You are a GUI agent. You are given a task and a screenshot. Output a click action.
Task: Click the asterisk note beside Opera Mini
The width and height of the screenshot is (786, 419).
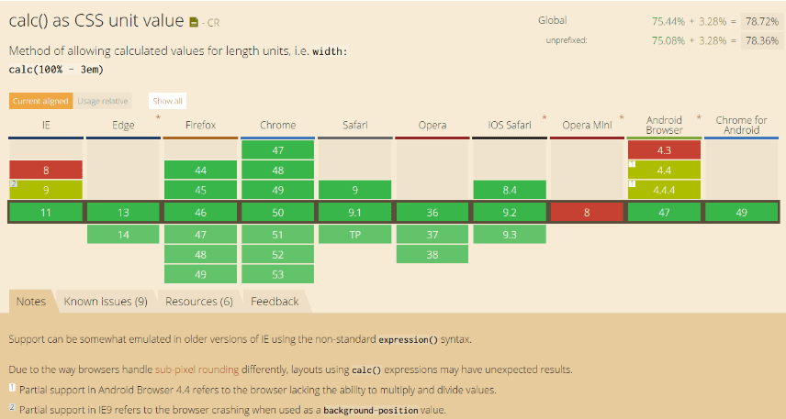[x=622, y=118]
